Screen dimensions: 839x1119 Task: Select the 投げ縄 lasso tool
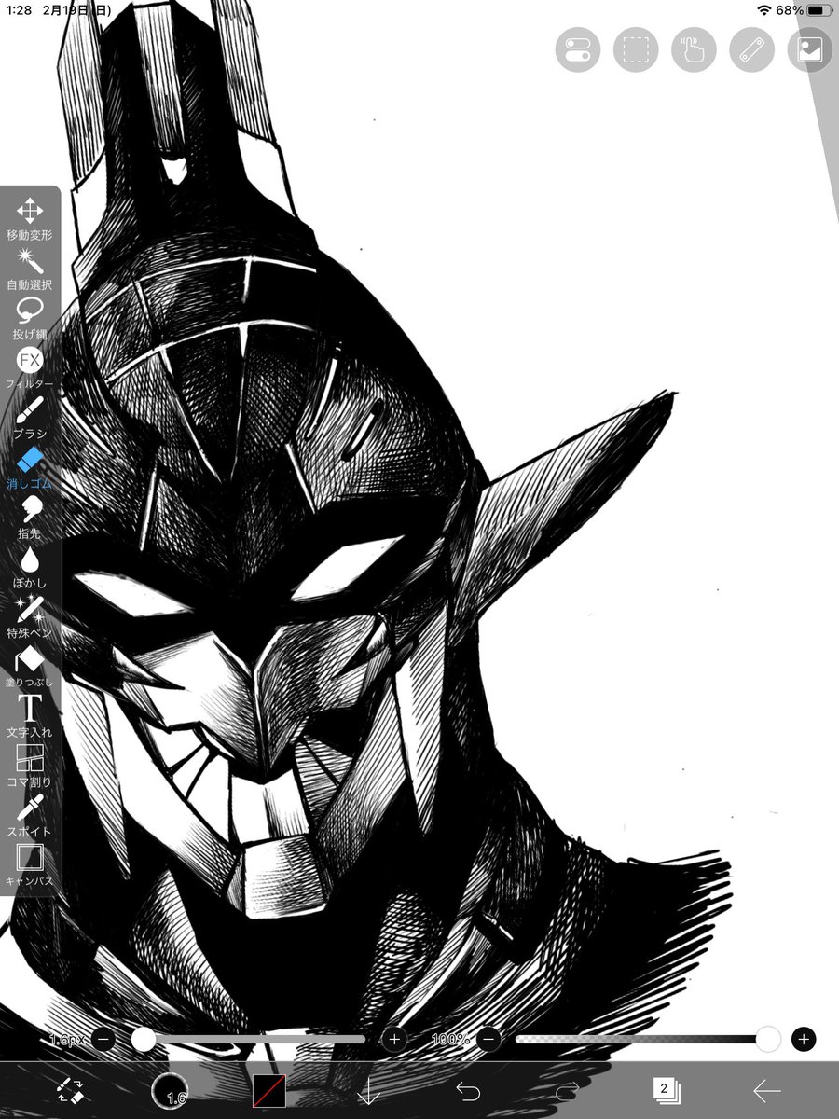(30, 317)
